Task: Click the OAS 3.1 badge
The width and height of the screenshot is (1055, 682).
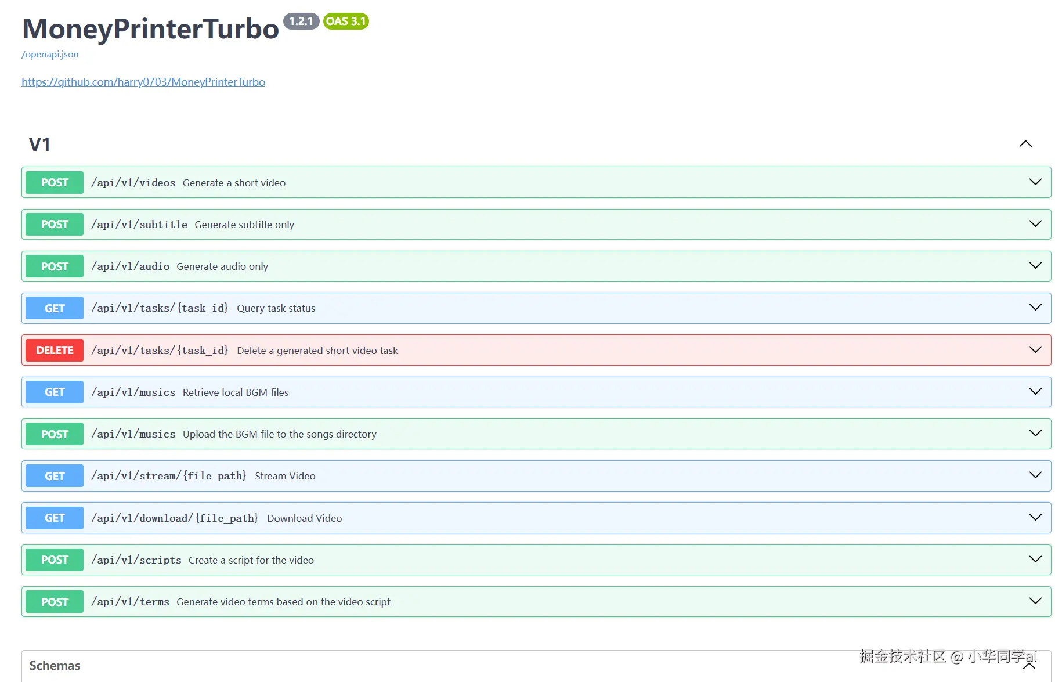Action: click(346, 21)
